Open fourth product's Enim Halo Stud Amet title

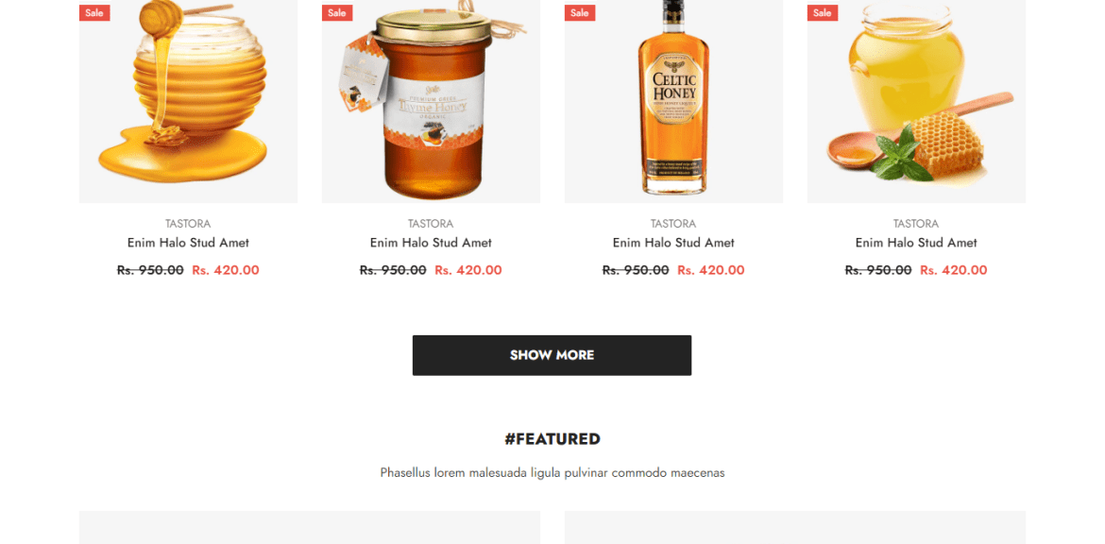916,243
